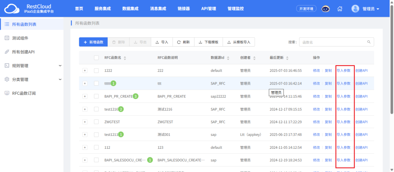Sort by 最后更新 column arrows

(x=287, y=58)
